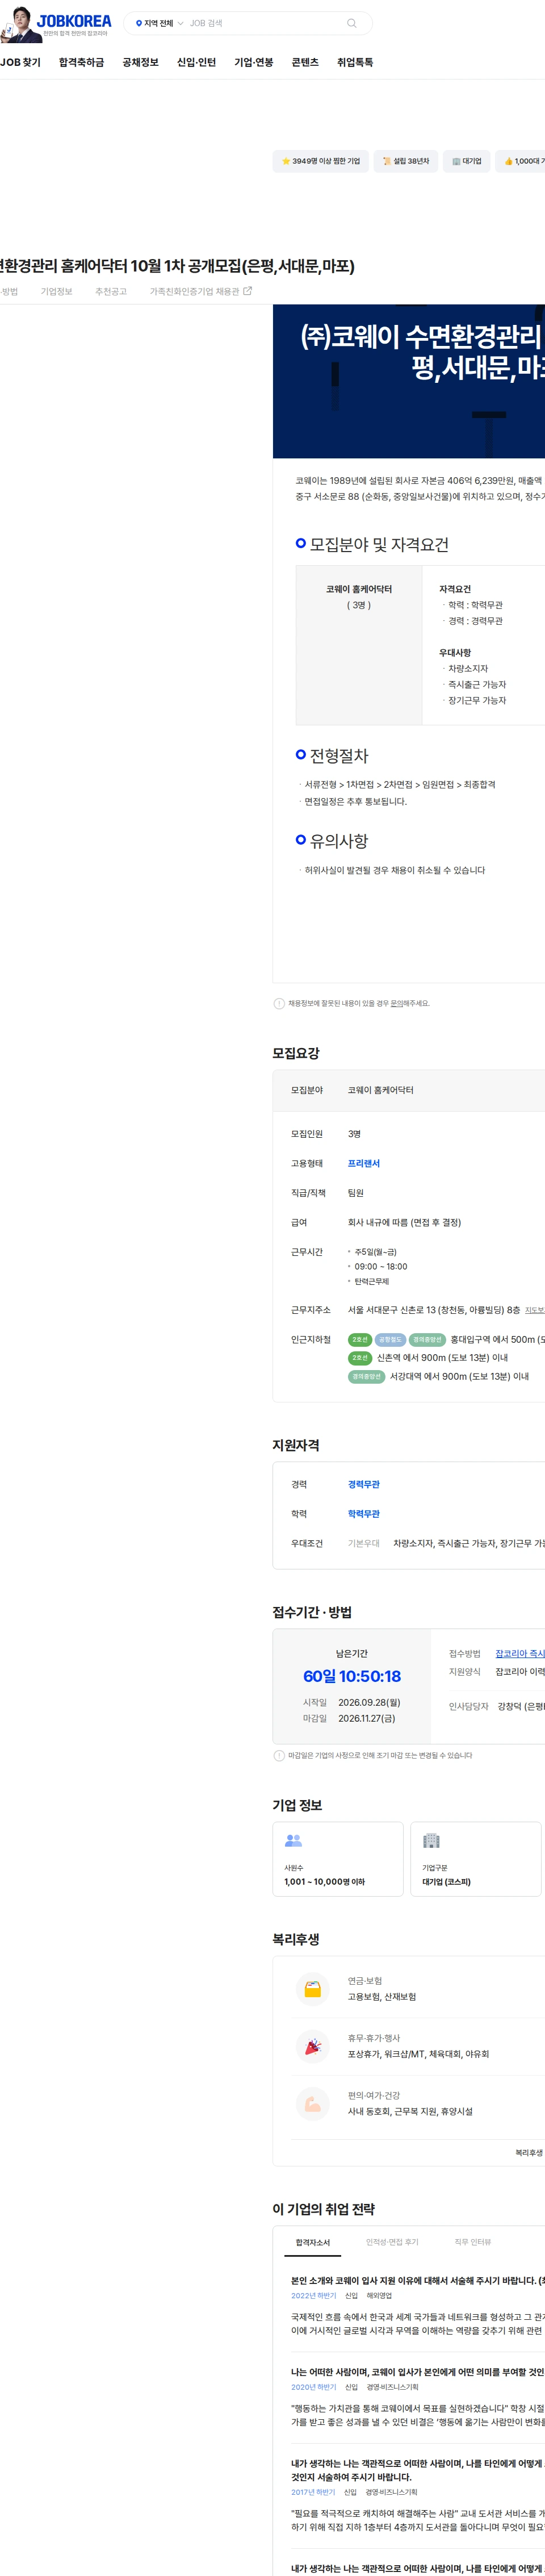Click the 대기업 badge
The image size is (545, 2576).
(x=466, y=161)
